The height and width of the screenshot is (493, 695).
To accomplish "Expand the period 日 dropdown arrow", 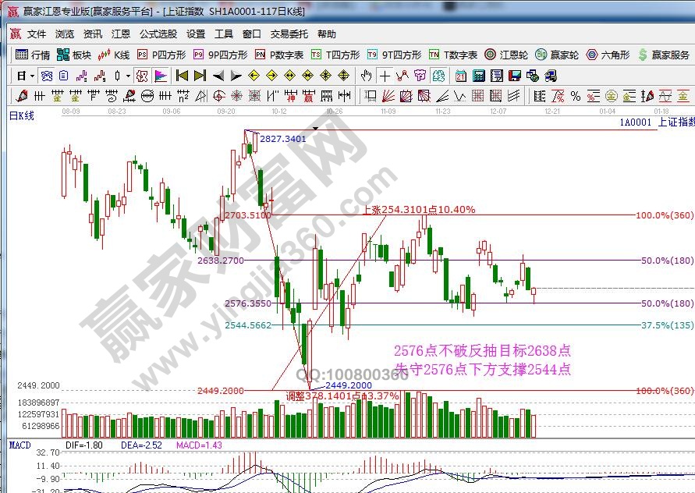I will tap(32, 76).
